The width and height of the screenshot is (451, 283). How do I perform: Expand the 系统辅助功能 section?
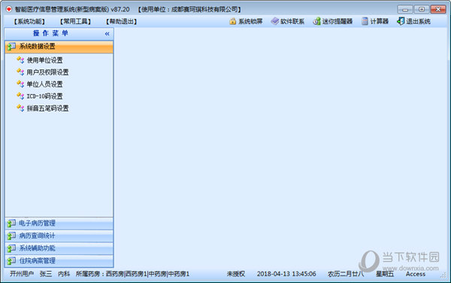coord(59,248)
